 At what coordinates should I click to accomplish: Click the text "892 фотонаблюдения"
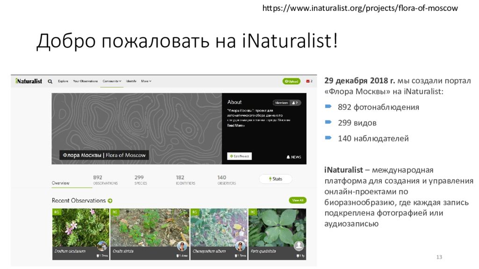(x=378, y=107)
